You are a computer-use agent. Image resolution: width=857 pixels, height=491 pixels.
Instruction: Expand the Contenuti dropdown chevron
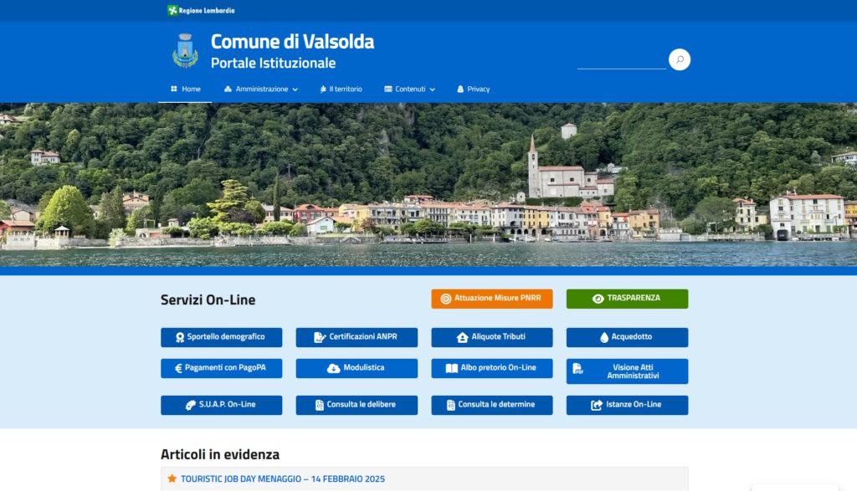pyautogui.click(x=433, y=90)
